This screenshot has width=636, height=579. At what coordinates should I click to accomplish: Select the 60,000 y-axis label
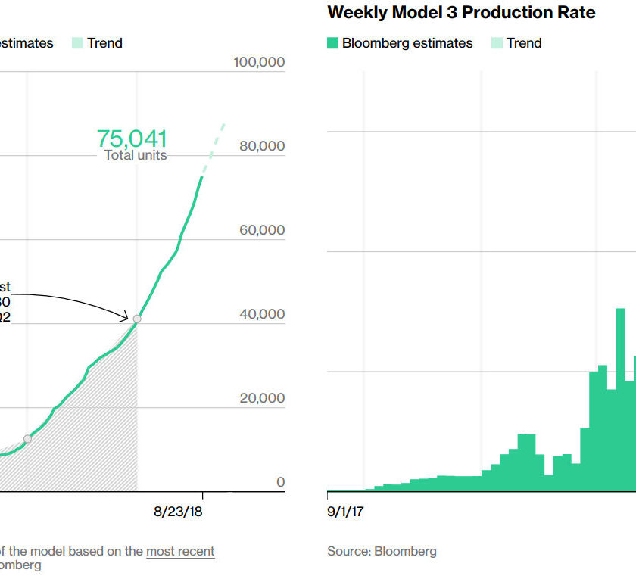pos(262,230)
